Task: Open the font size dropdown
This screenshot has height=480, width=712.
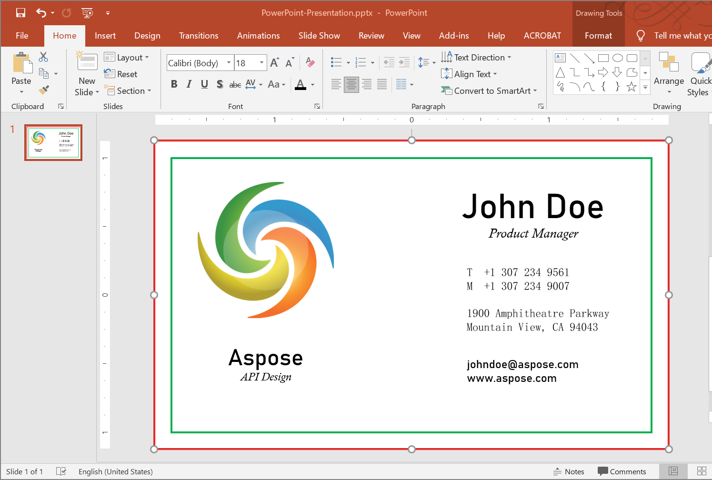Action: tap(261, 62)
